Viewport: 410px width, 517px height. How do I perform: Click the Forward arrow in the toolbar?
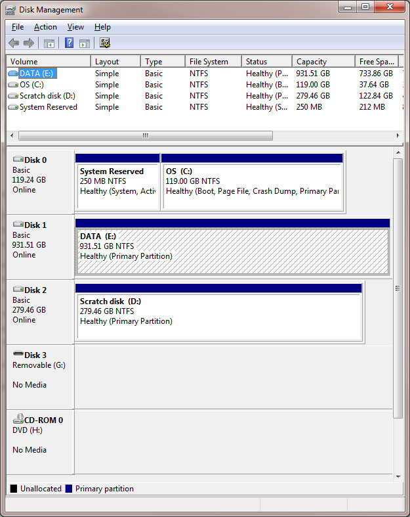[x=28, y=43]
